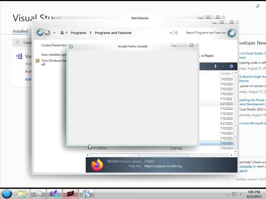266x199 pixels.
Task: Refresh the Programs and Features list
Action: pos(176,33)
